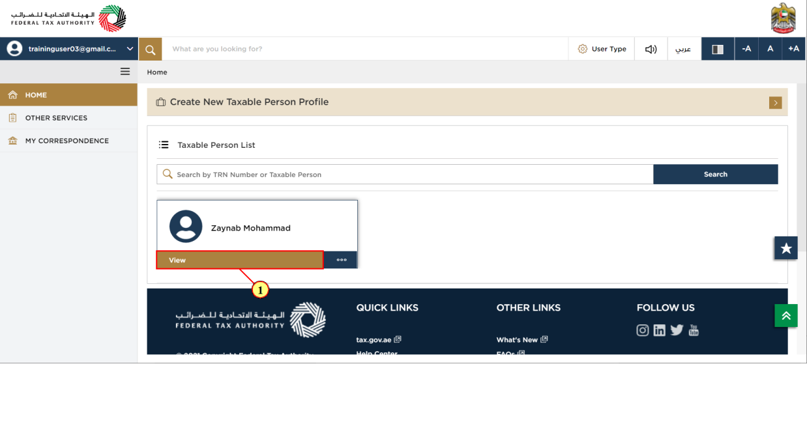Select HOME in the sidebar
This screenshot has width=807, height=422.
point(68,95)
